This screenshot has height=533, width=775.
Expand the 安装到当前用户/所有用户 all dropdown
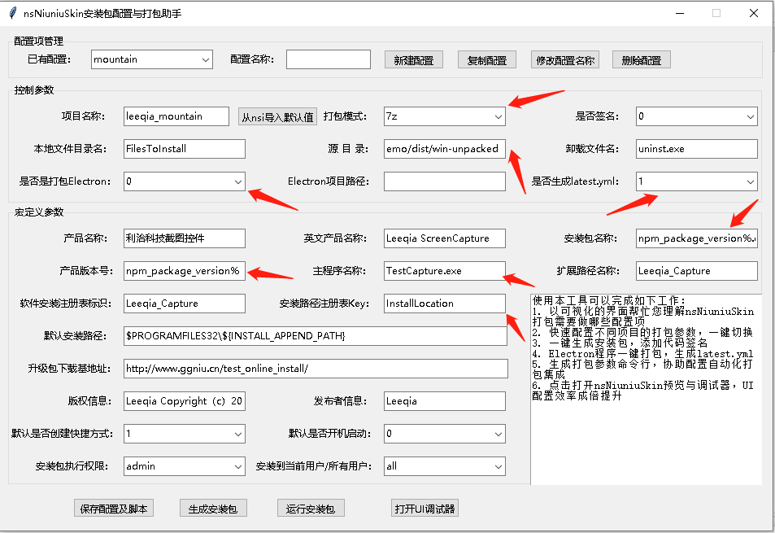(x=444, y=466)
